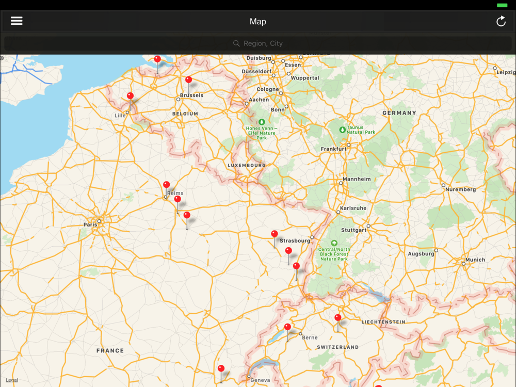Click the Stuttgart city label
516x387 pixels.
[354, 230]
